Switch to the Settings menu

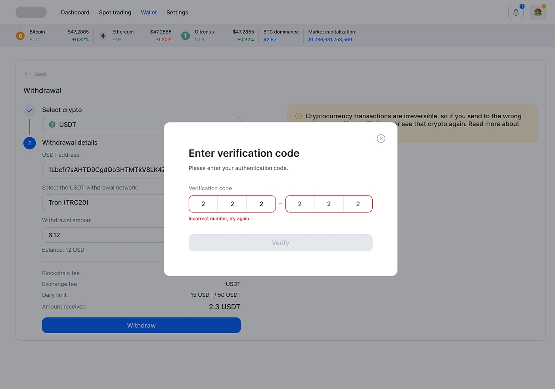[x=177, y=13]
